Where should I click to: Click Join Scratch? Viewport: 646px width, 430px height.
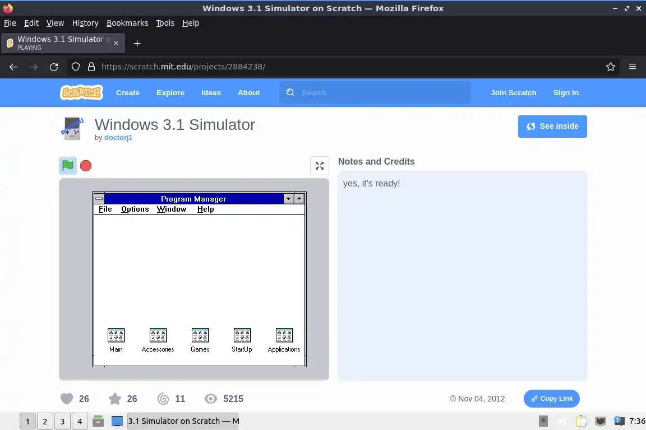pos(513,92)
